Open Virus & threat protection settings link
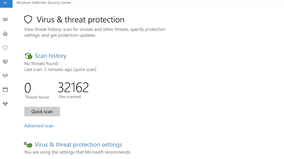284x159 pixels. (78, 145)
